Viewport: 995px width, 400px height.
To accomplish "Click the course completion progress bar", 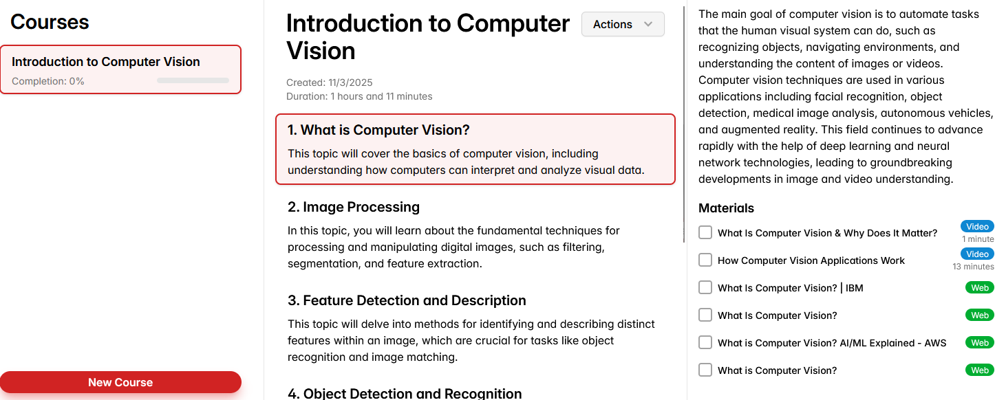I will point(193,81).
